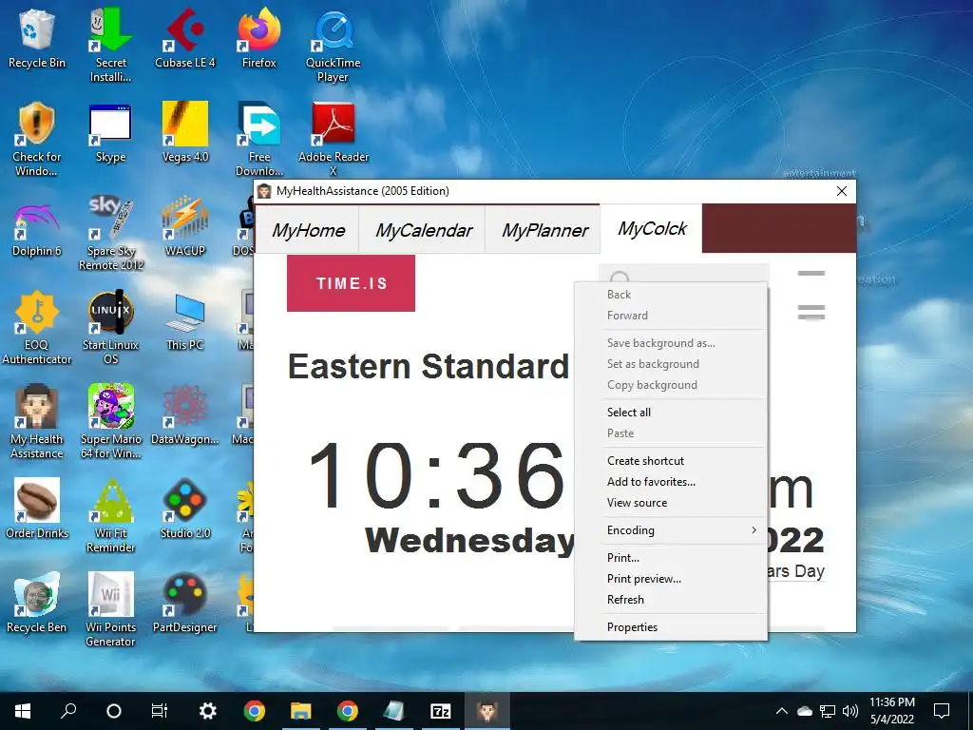Image resolution: width=973 pixels, height=730 pixels.
Task: Open taskbar Search magnifier
Action: (x=68, y=711)
